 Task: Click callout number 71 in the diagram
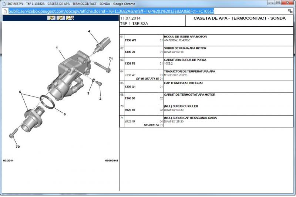[x=111, y=59]
